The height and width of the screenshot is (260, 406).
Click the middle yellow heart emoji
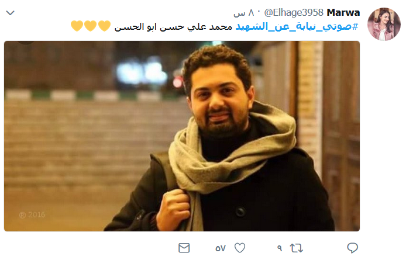click(91, 26)
